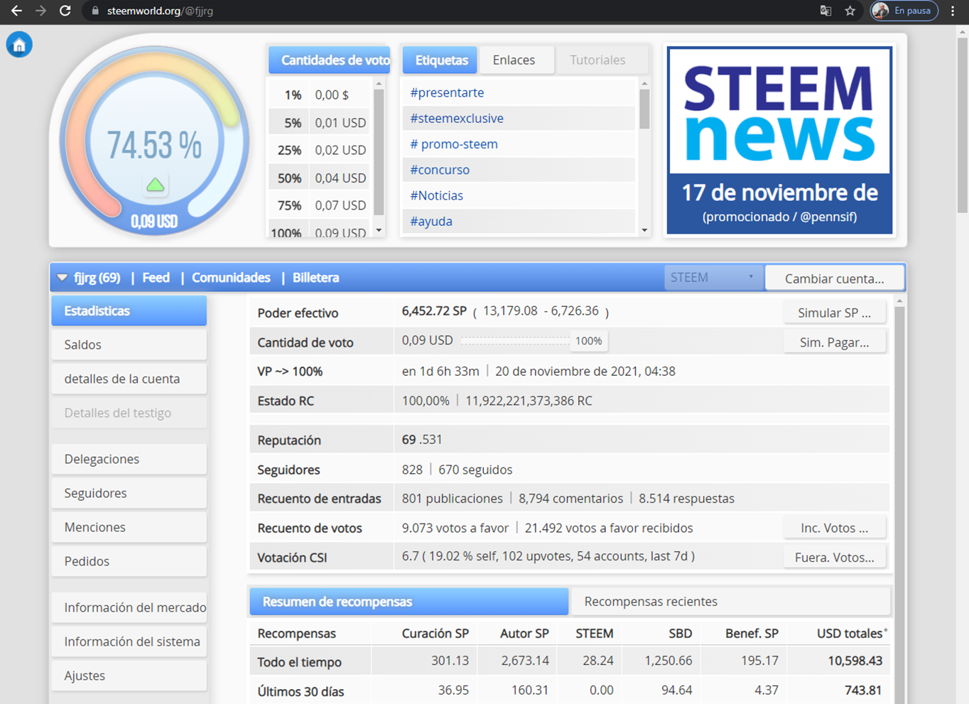The height and width of the screenshot is (704, 969).
Task: Collapse the fjjrg account triangle arrow
Action: (63, 278)
